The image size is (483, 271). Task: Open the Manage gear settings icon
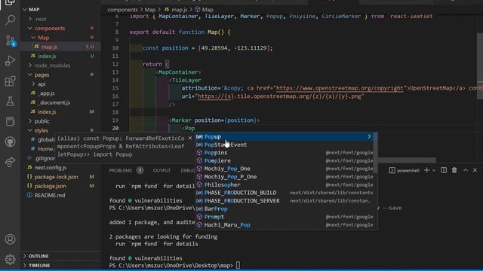click(10, 259)
